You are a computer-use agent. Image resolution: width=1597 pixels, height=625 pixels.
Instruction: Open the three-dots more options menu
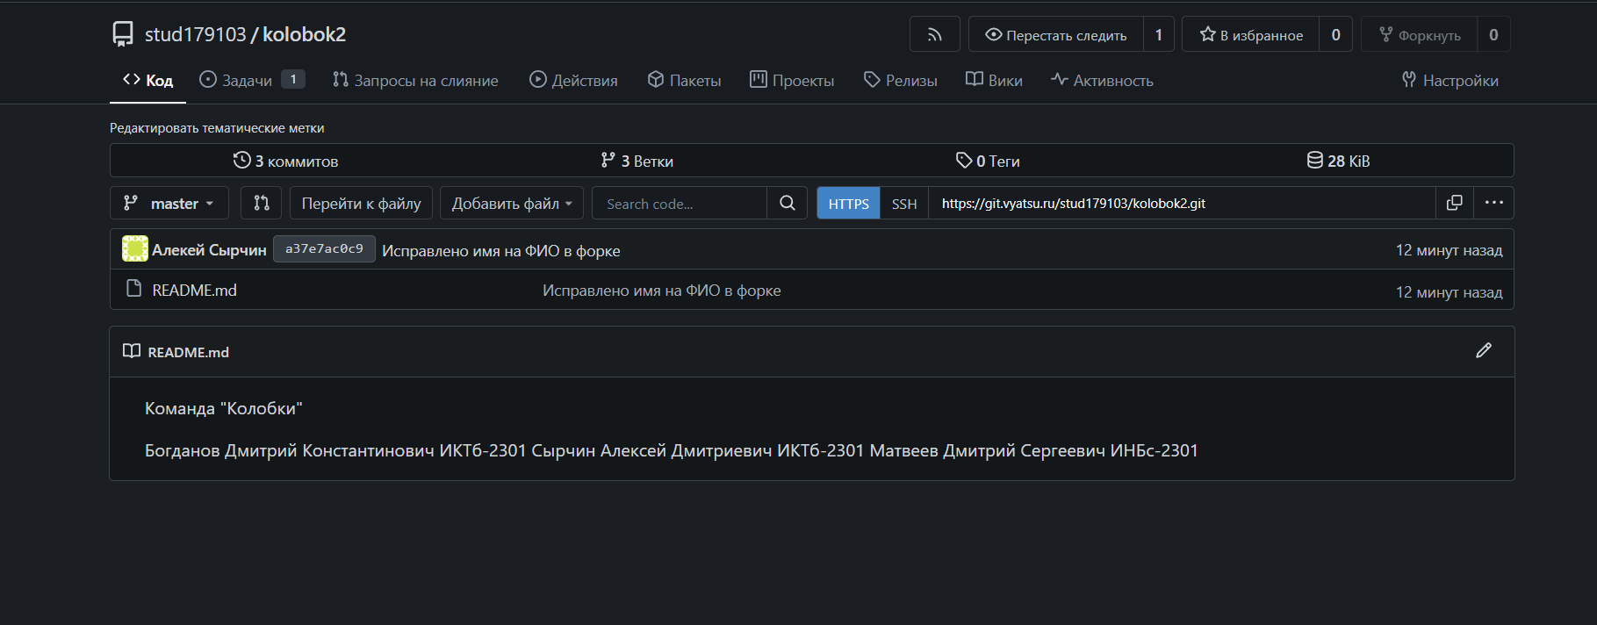pyautogui.click(x=1493, y=203)
